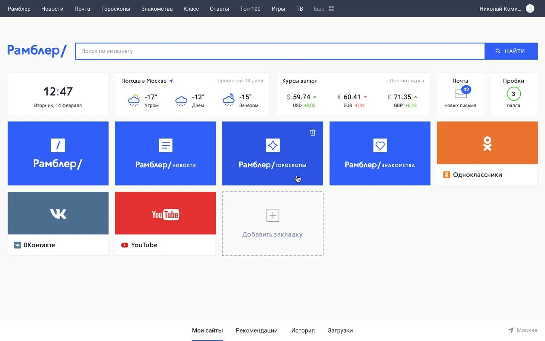545x341 pixels.
Task: Open Прогноз на 14 дней link
Action: pos(240,81)
